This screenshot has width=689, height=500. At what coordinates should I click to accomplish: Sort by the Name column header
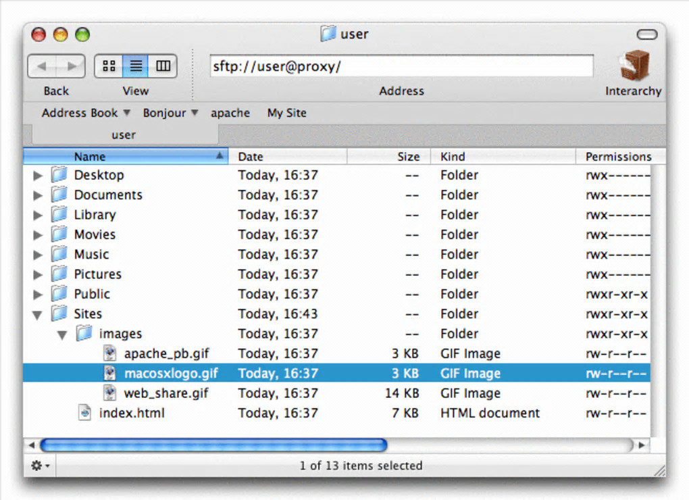[126, 156]
